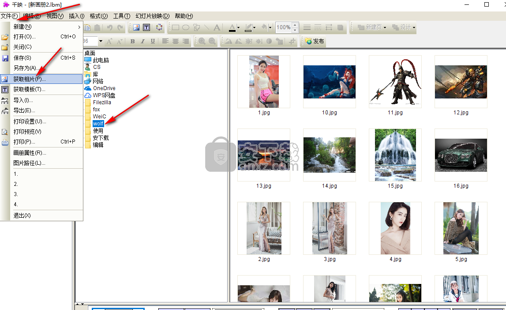The width and height of the screenshot is (506, 310).
Task: Select OneDrive in the folder tree
Action: [104, 88]
